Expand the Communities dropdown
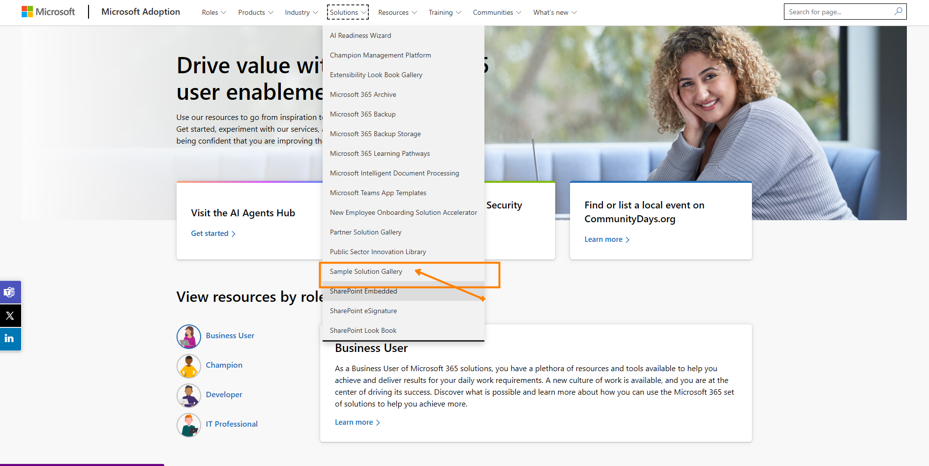The width and height of the screenshot is (929, 466). (x=497, y=12)
